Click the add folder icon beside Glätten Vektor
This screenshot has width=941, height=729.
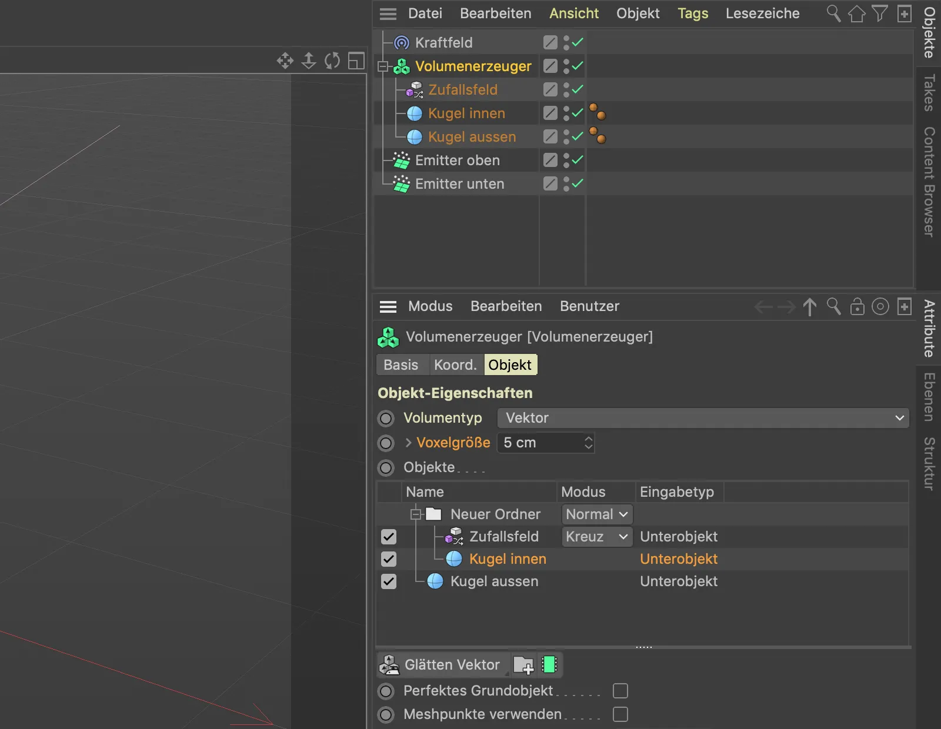[523, 665]
